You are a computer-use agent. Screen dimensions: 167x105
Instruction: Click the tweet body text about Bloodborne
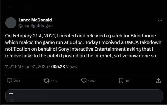83,46
